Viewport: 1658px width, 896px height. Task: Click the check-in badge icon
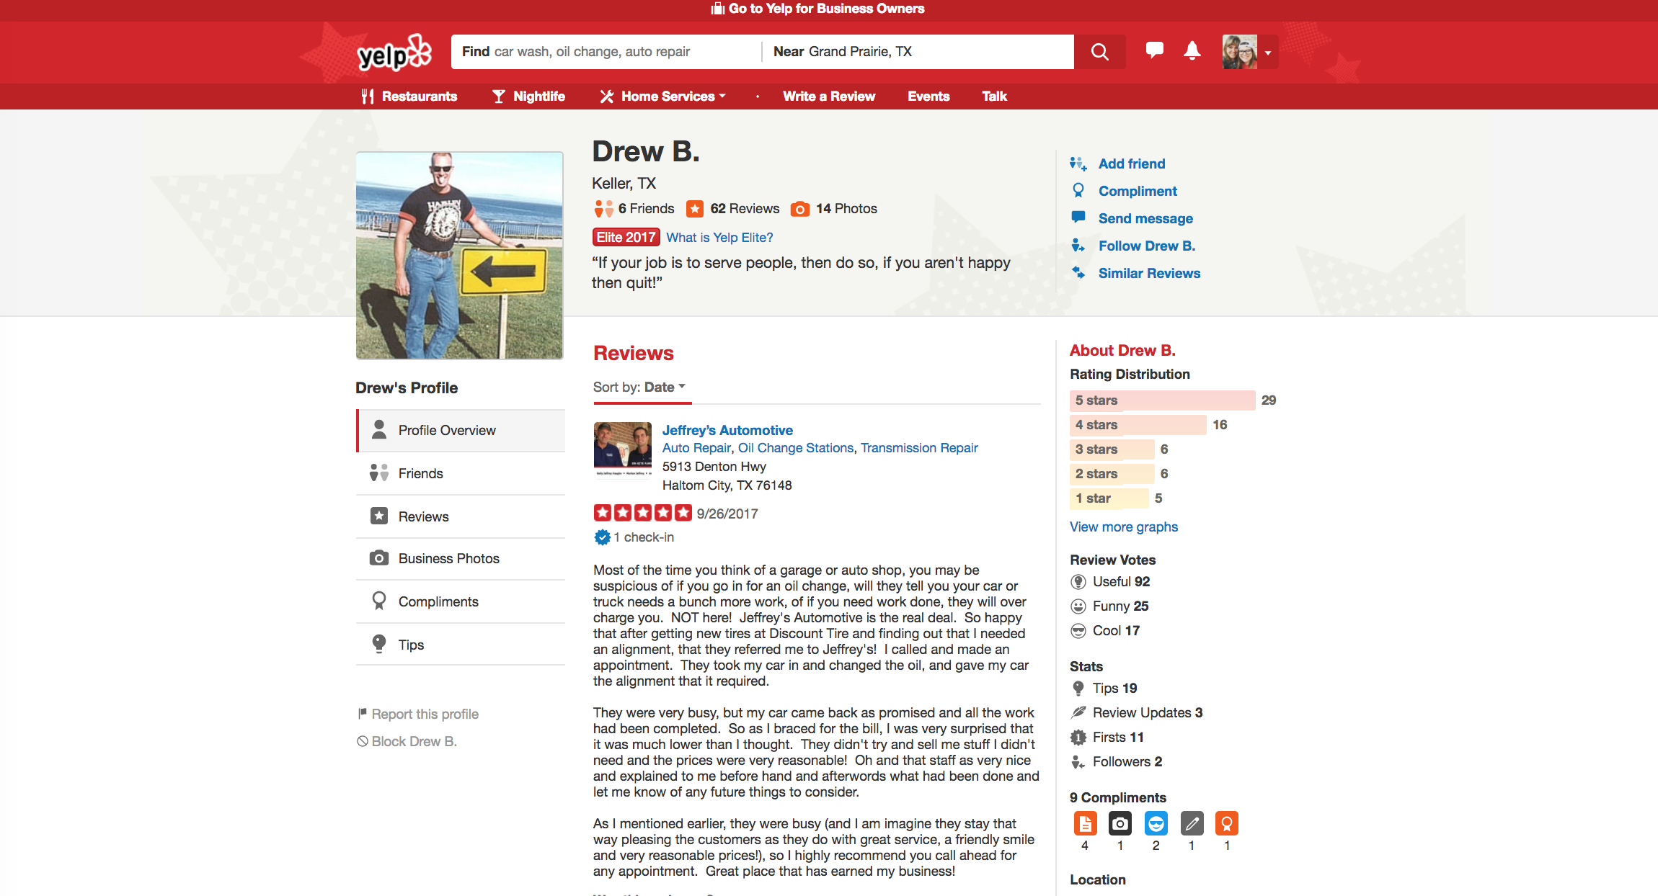(602, 537)
